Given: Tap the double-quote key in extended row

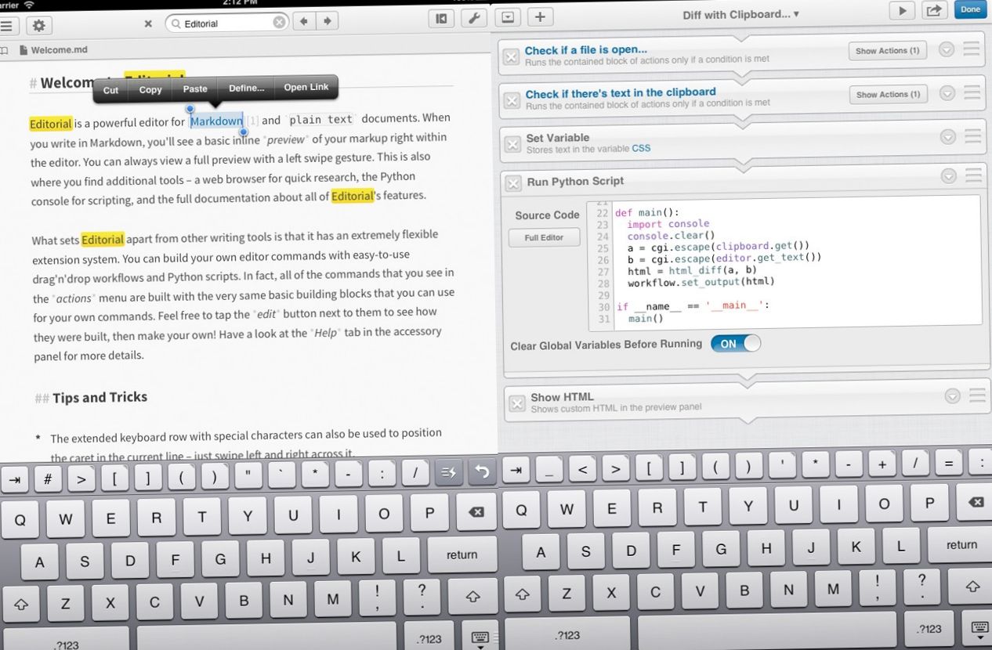Looking at the screenshot, I should 248,475.
